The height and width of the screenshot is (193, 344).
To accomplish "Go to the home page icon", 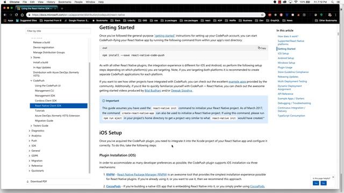I will tap(22, 15).
